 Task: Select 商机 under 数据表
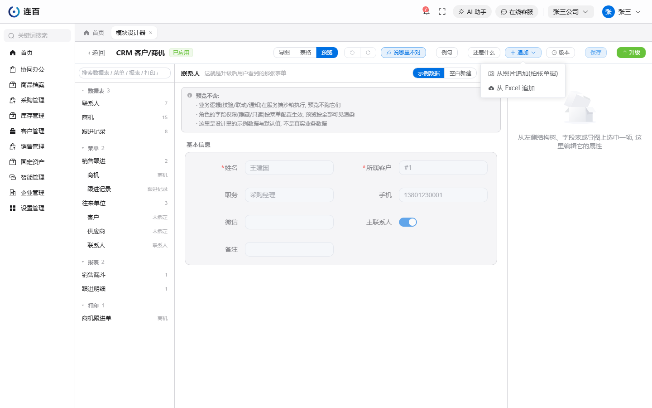click(x=125, y=117)
